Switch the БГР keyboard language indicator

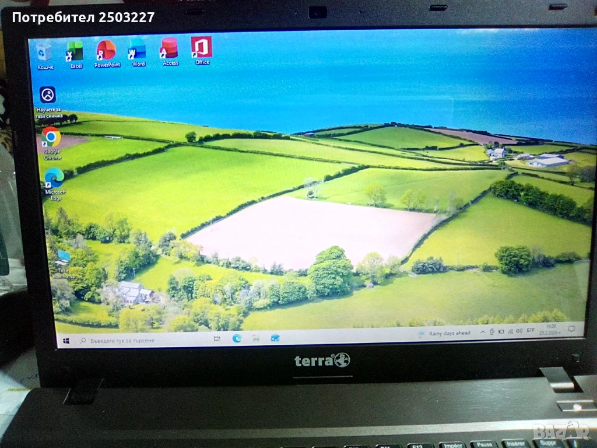[531, 331]
